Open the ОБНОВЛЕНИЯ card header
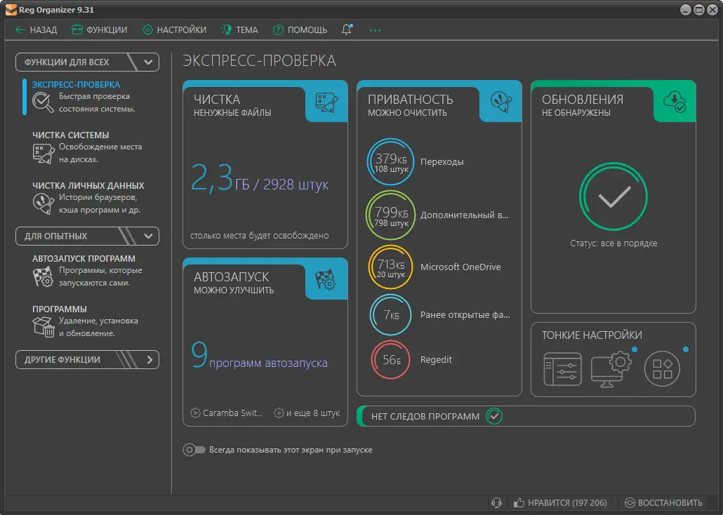Screen dimensions: 723x515 (583, 105)
